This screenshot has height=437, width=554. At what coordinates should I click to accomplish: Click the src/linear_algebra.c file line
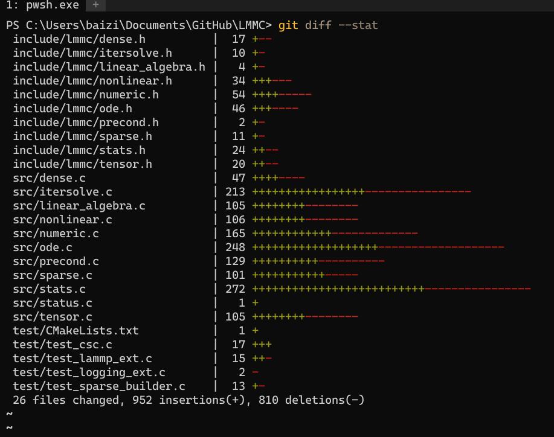tap(185, 206)
